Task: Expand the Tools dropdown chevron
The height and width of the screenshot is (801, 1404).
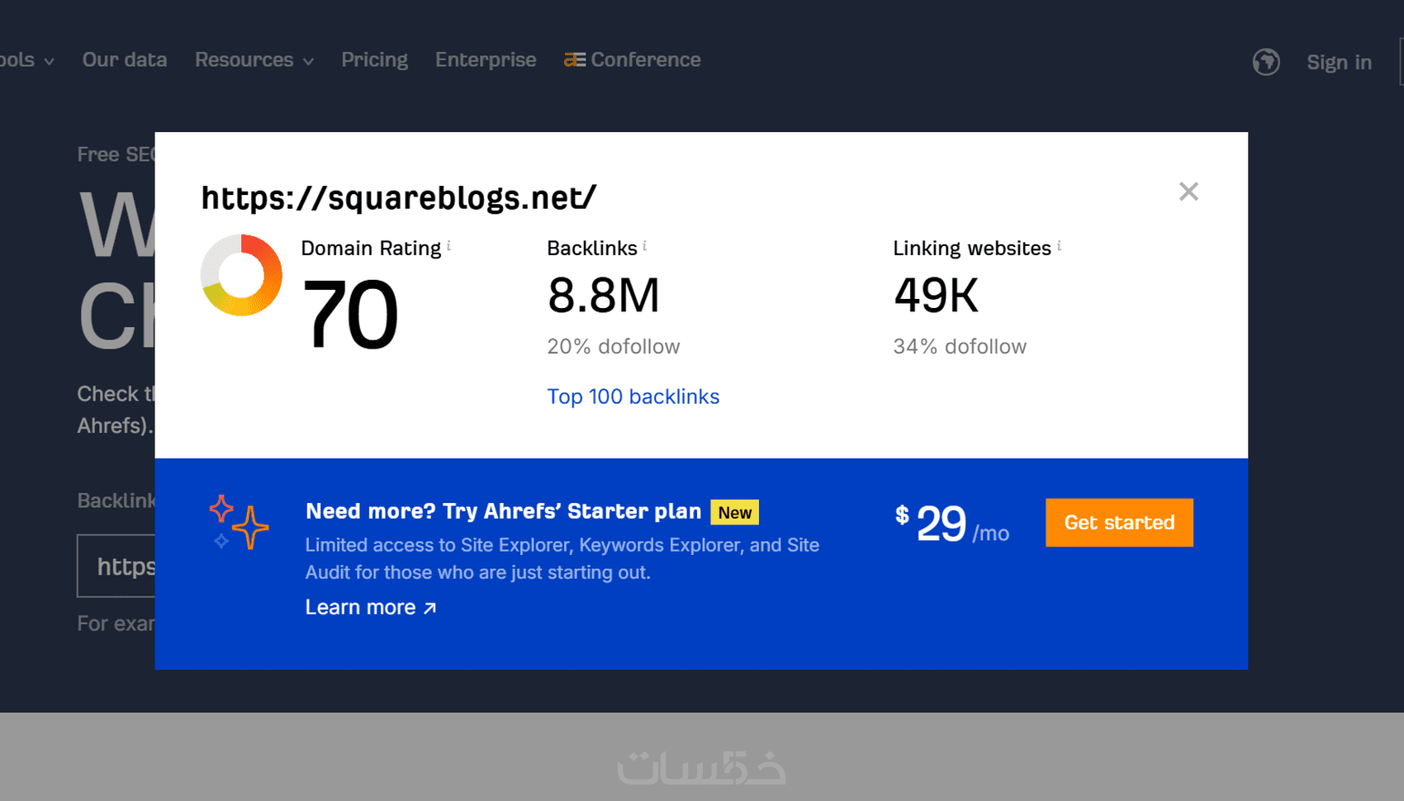Action: pos(49,61)
